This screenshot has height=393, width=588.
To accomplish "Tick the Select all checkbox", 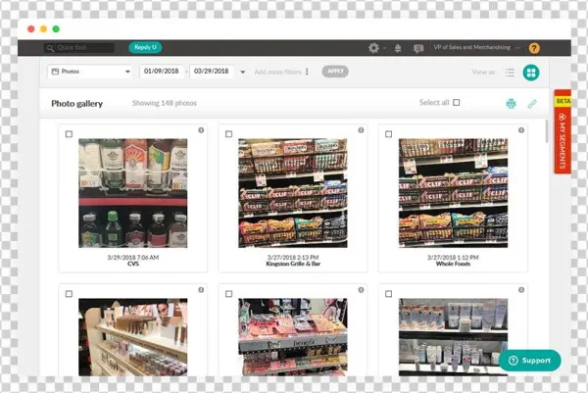I will coord(457,102).
